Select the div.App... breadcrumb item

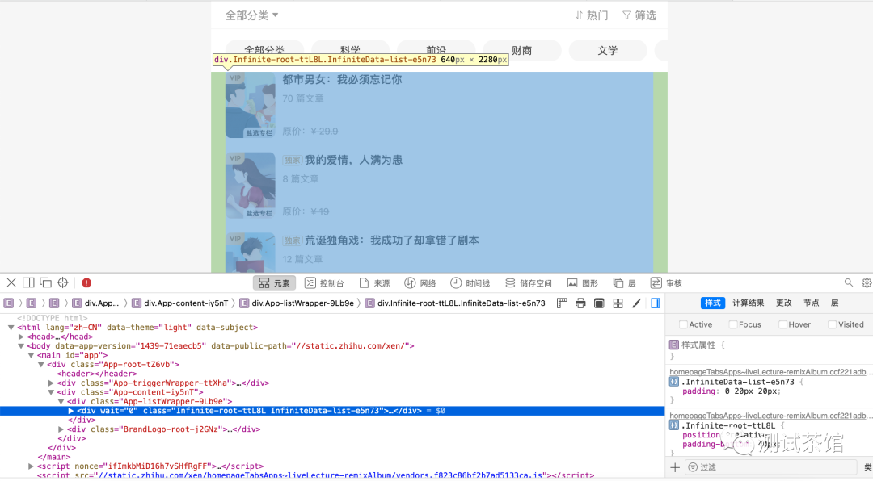(95, 303)
